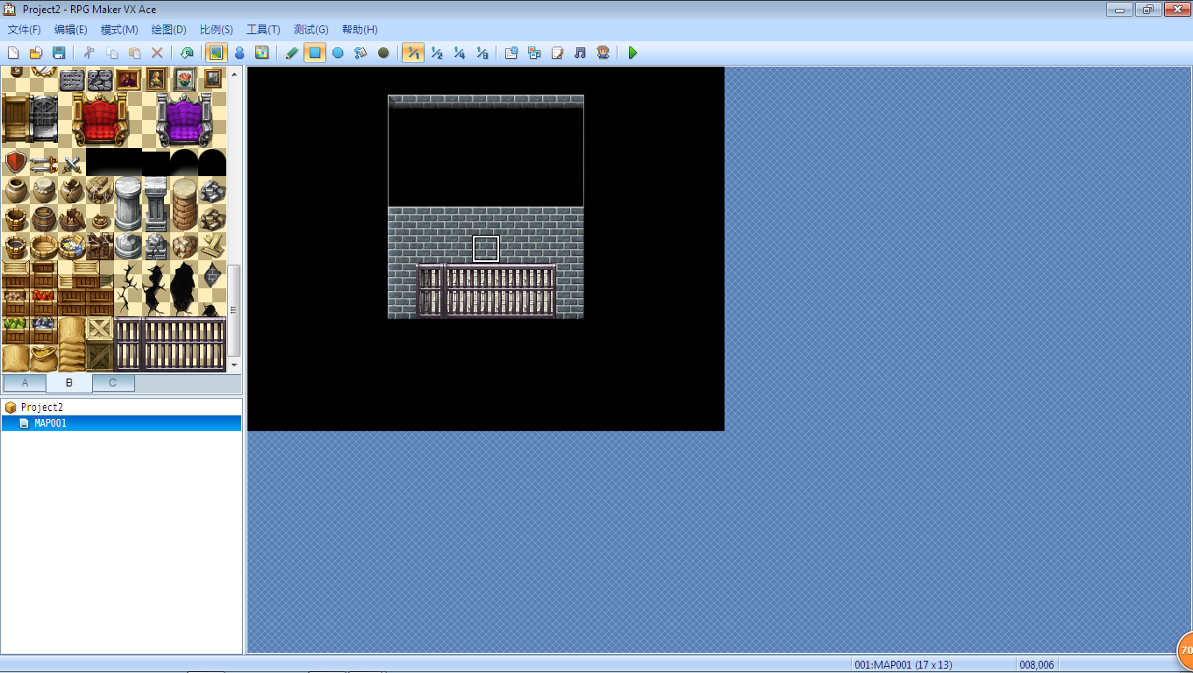Cut with the scissors toolbar icon
Viewport: 1193px width, 673px height.
click(89, 53)
